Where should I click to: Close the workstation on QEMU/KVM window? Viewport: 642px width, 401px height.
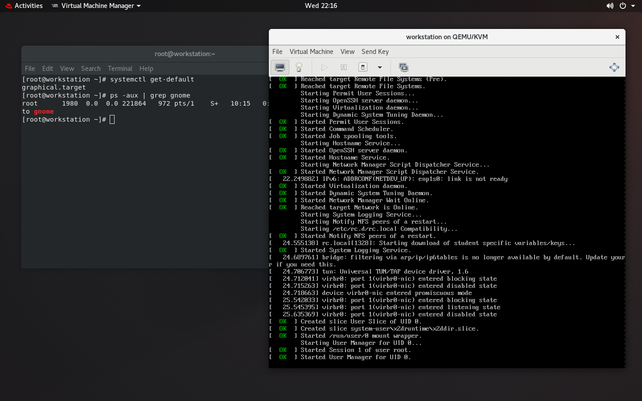617,37
